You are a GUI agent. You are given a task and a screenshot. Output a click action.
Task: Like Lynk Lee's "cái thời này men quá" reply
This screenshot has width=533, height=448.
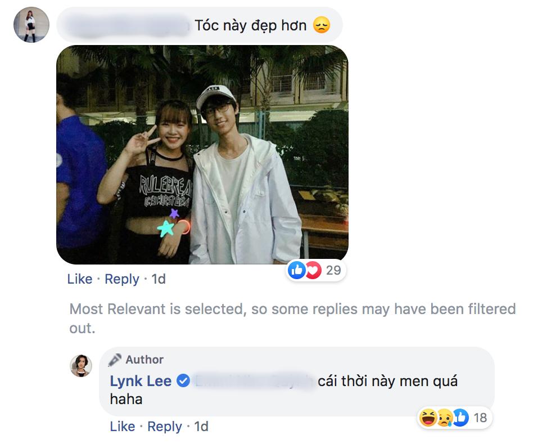(x=123, y=427)
